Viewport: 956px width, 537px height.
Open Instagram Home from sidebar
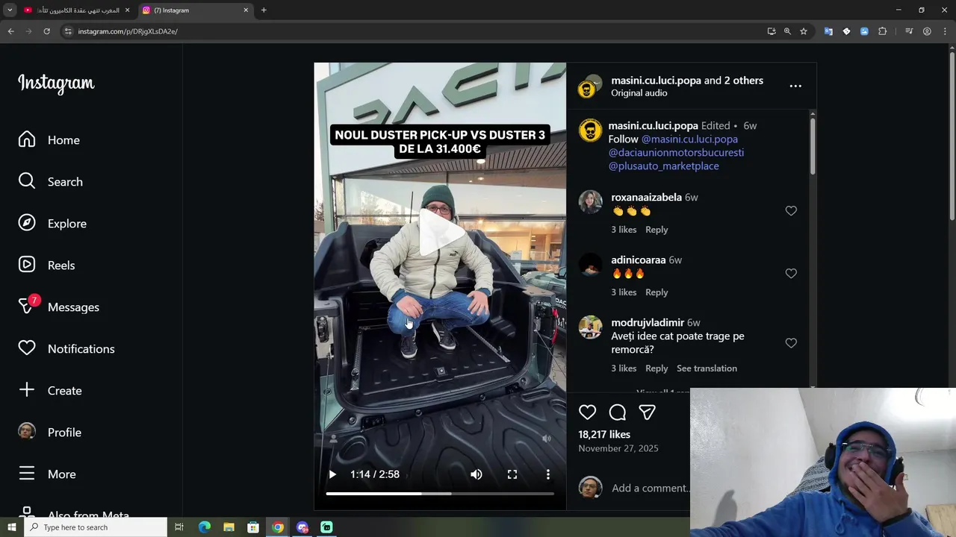(x=49, y=140)
